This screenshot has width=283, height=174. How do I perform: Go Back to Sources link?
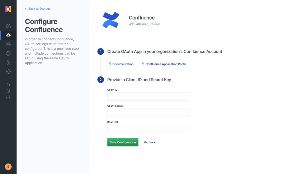38,9
